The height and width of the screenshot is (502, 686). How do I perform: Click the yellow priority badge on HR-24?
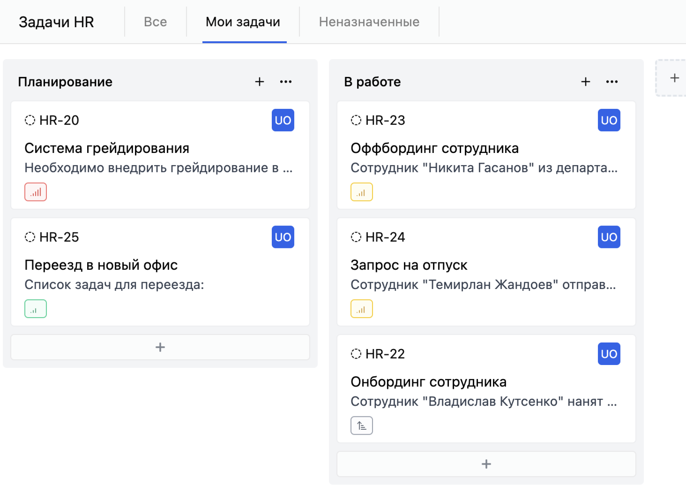[361, 308]
